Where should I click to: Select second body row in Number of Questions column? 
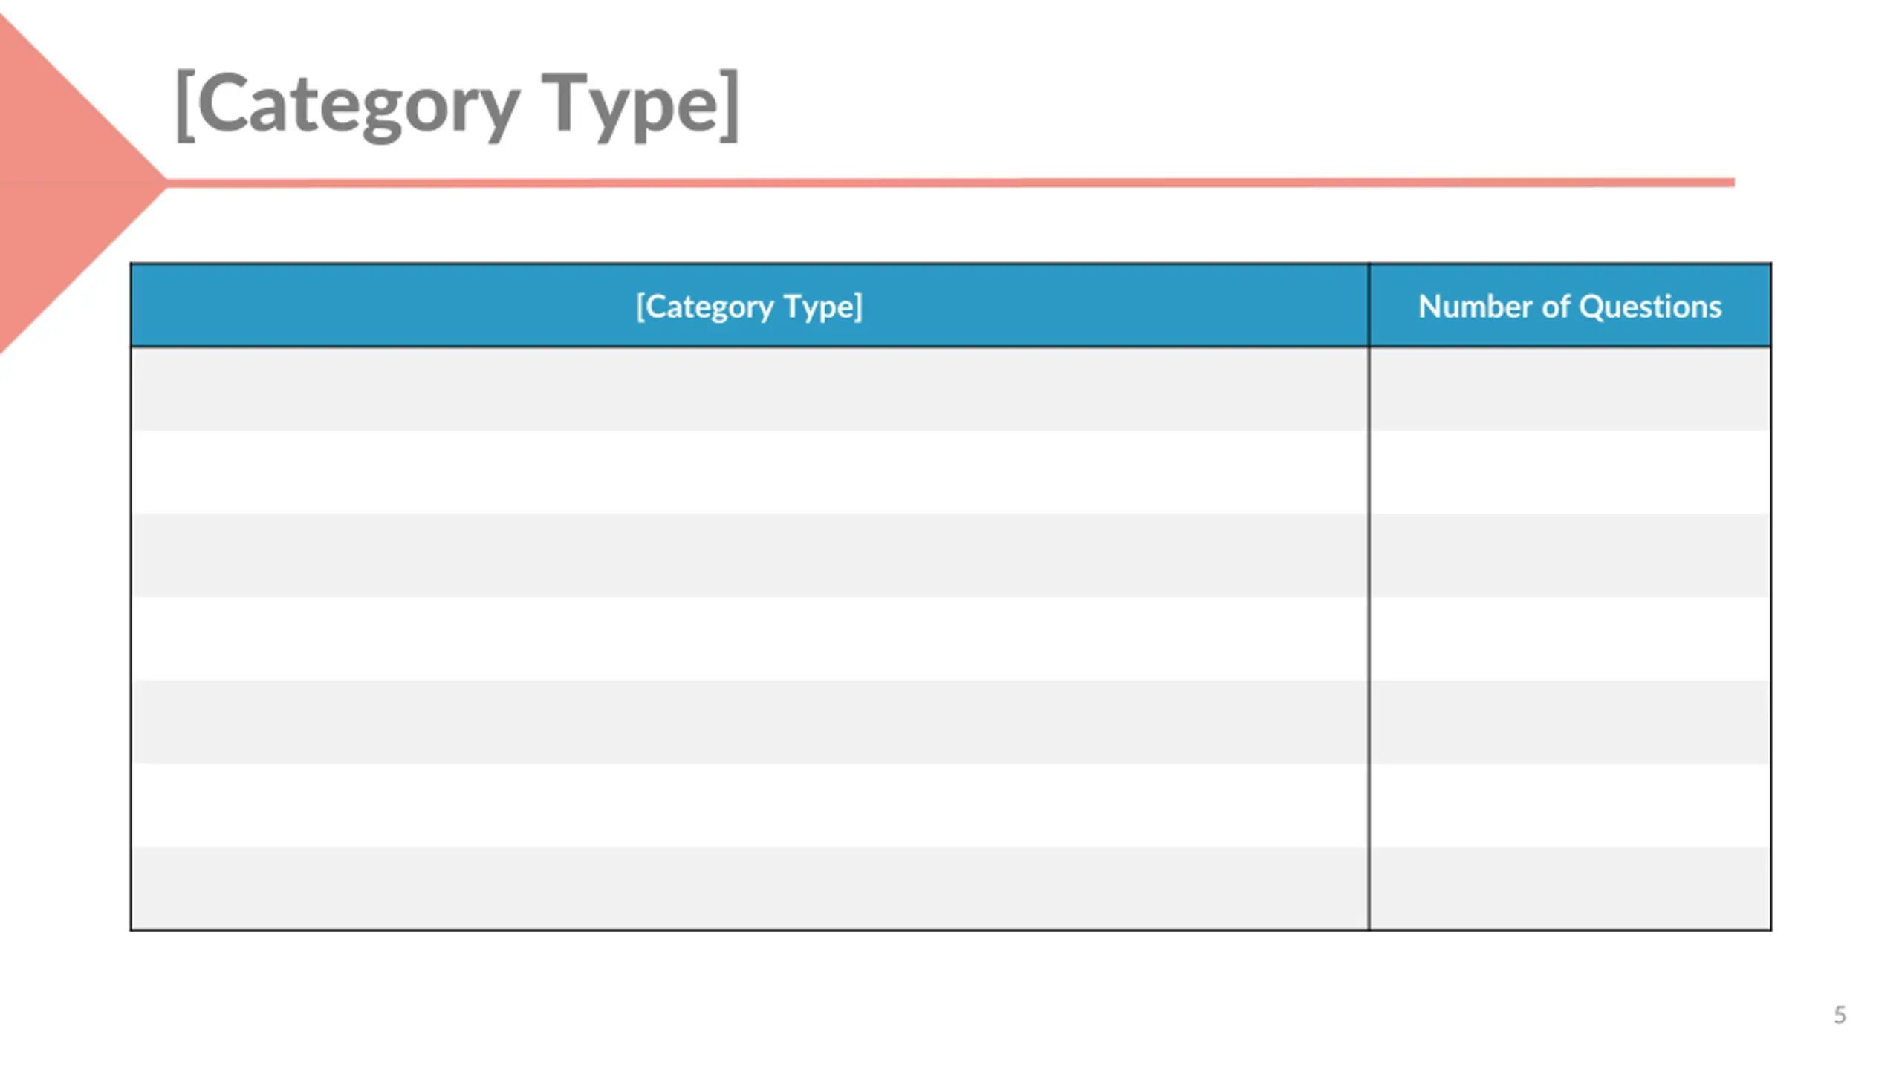[1570, 472]
